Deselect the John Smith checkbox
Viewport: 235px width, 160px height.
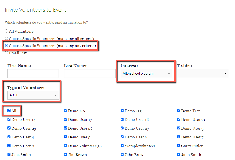[x=179, y=155]
